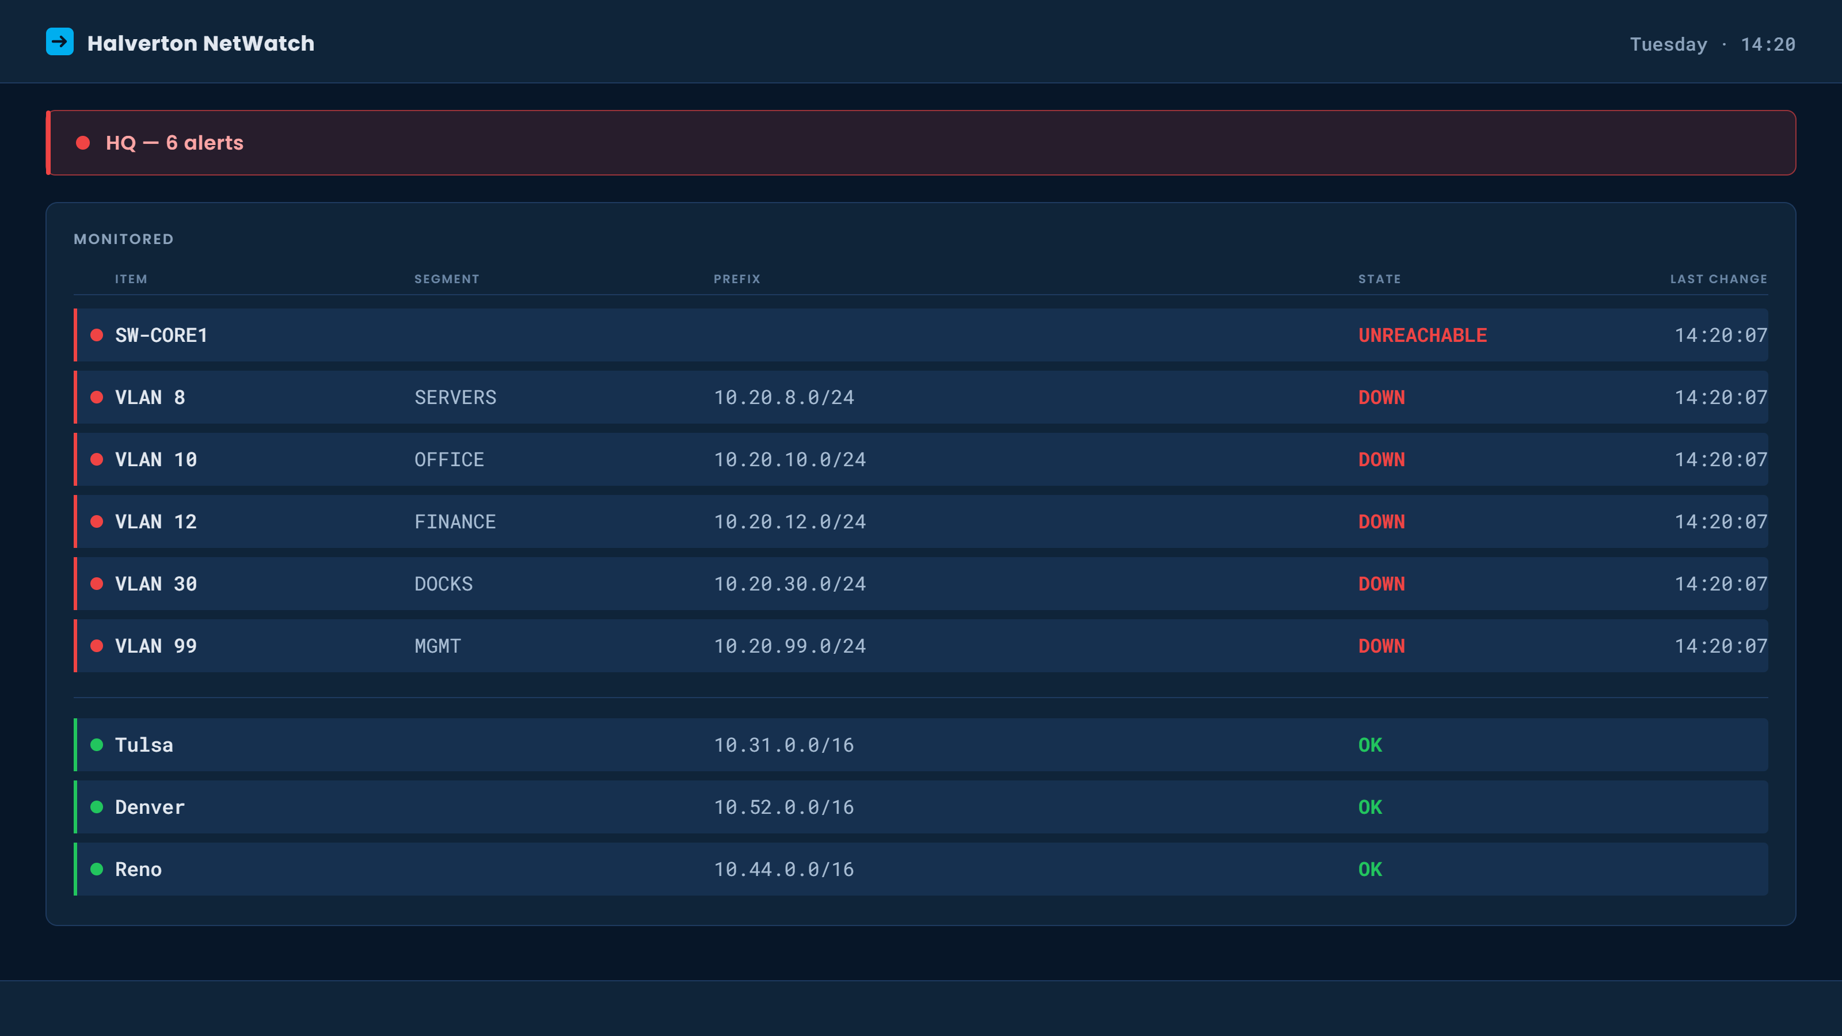
Task: Open the HQ — 6 alerts banner
Action: tap(921, 143)
